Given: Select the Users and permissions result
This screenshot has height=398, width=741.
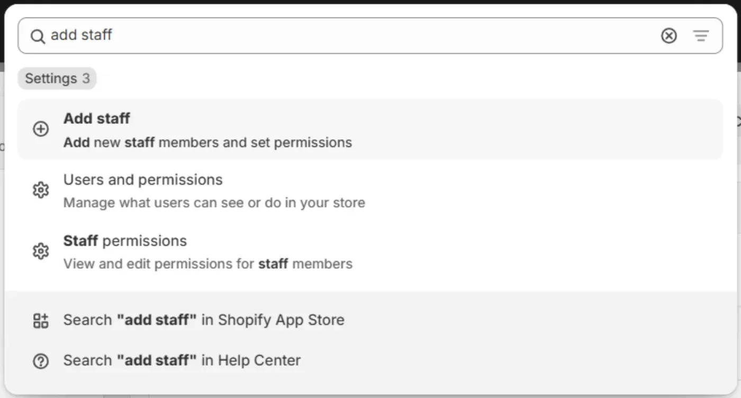Looking at the screenshot, I should (x=214, y=191).
